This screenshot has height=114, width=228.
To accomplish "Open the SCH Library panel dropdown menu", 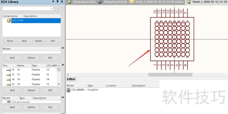I will click(x=53, y=2).
